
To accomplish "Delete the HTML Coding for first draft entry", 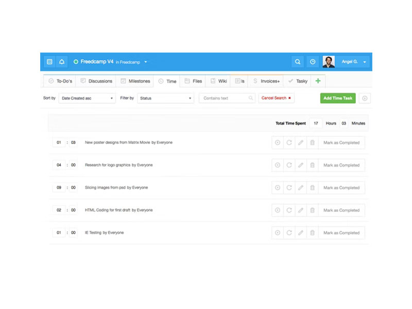I will pos(312,210).
